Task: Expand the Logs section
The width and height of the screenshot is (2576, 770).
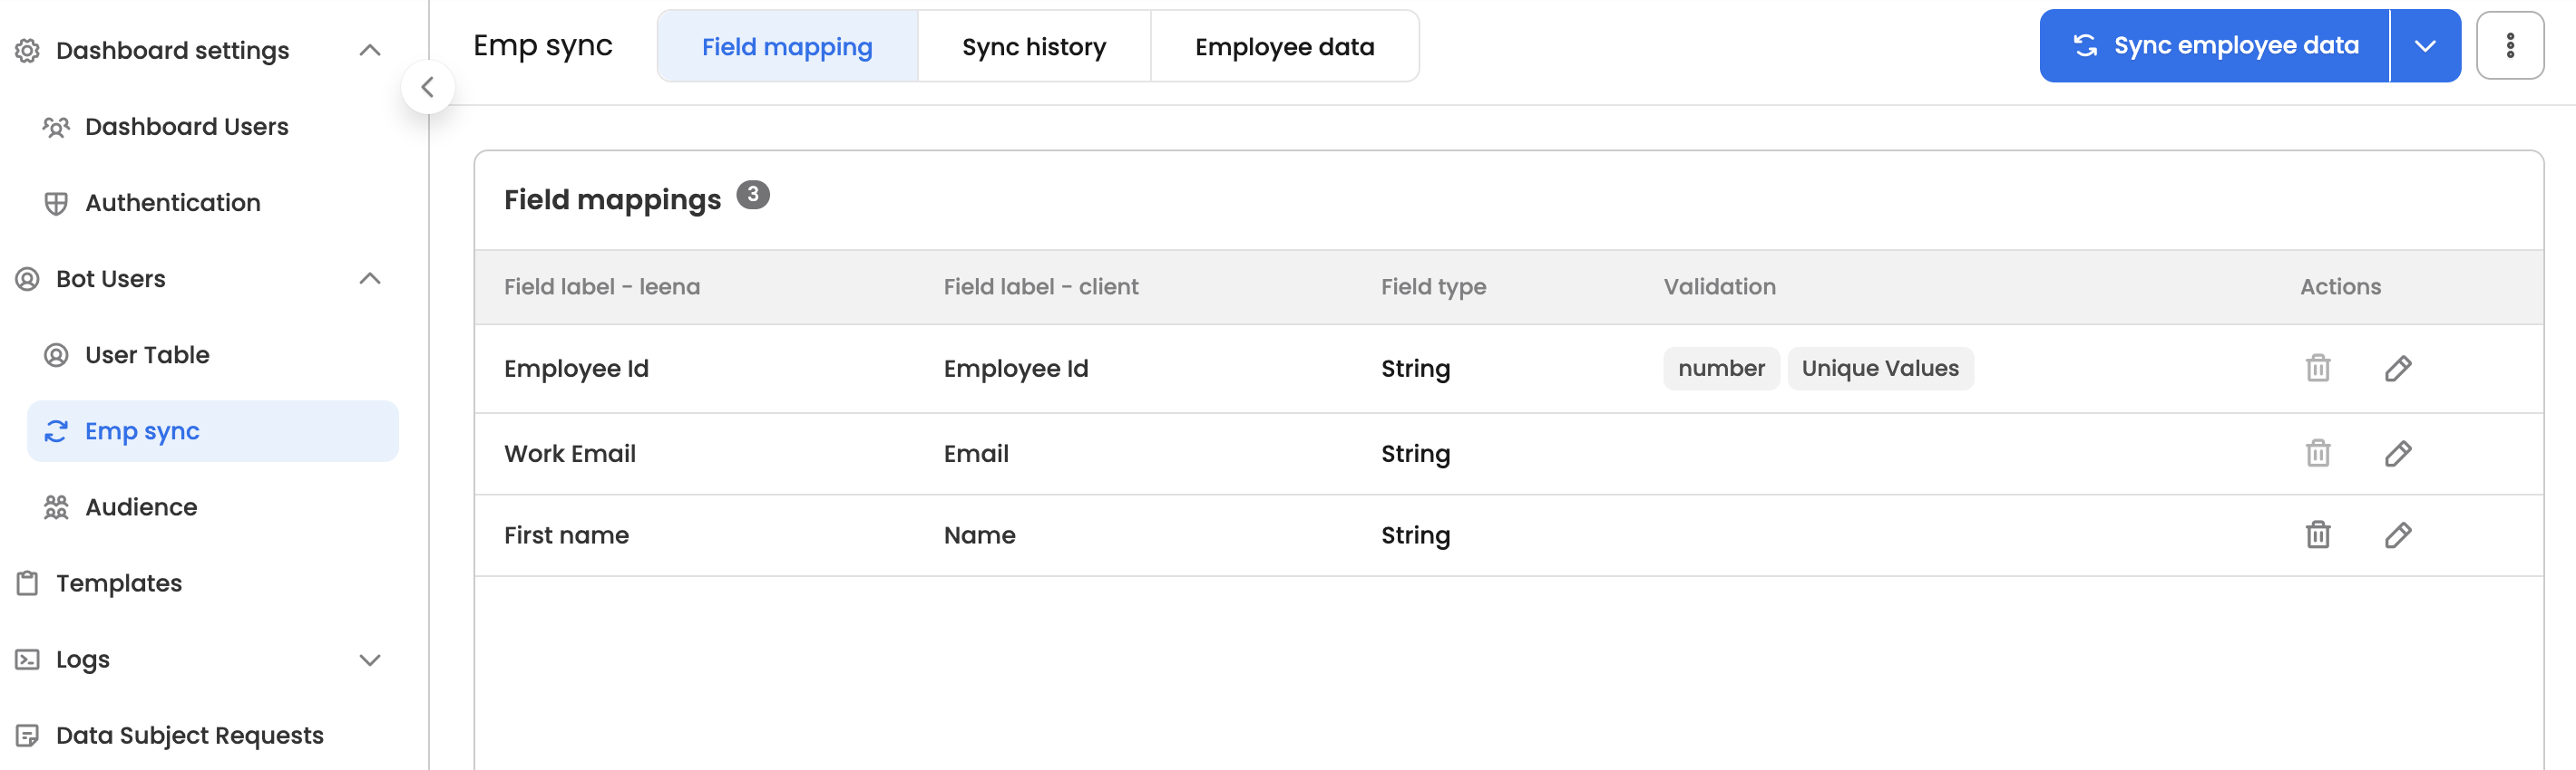Action: pos(369,659)
